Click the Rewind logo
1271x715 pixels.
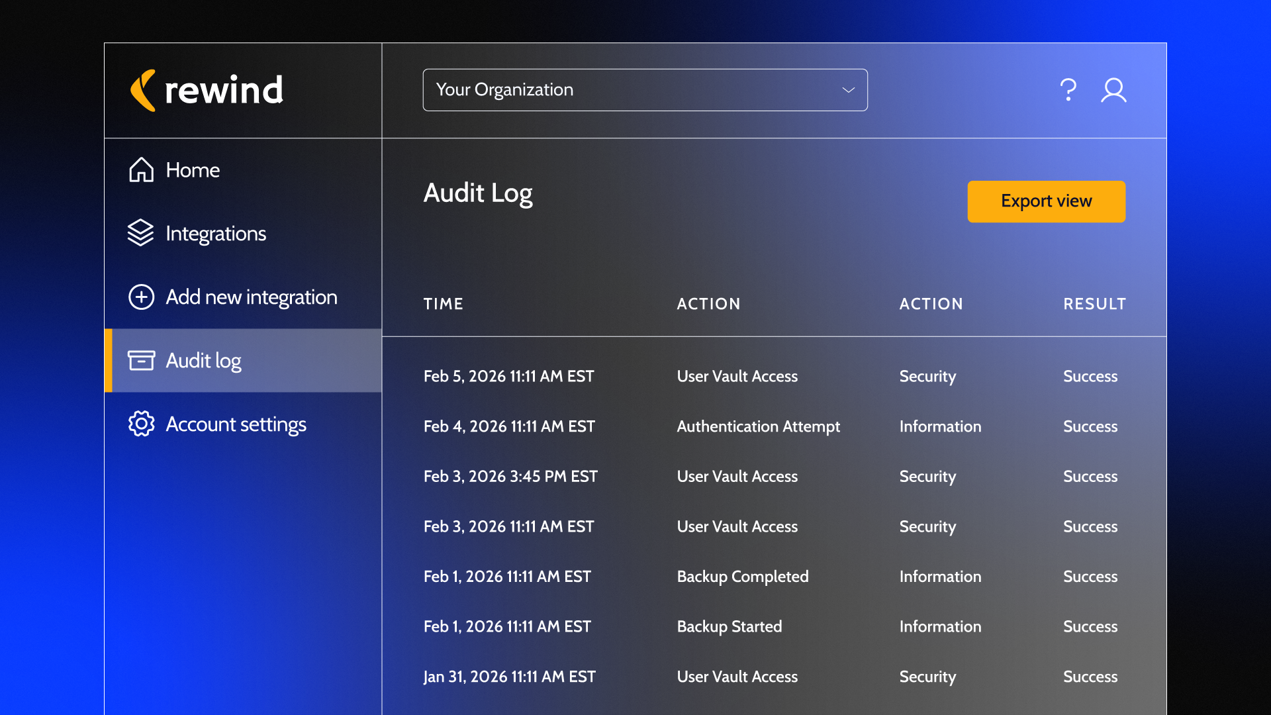pyautogui.click(x=207, y=90)
